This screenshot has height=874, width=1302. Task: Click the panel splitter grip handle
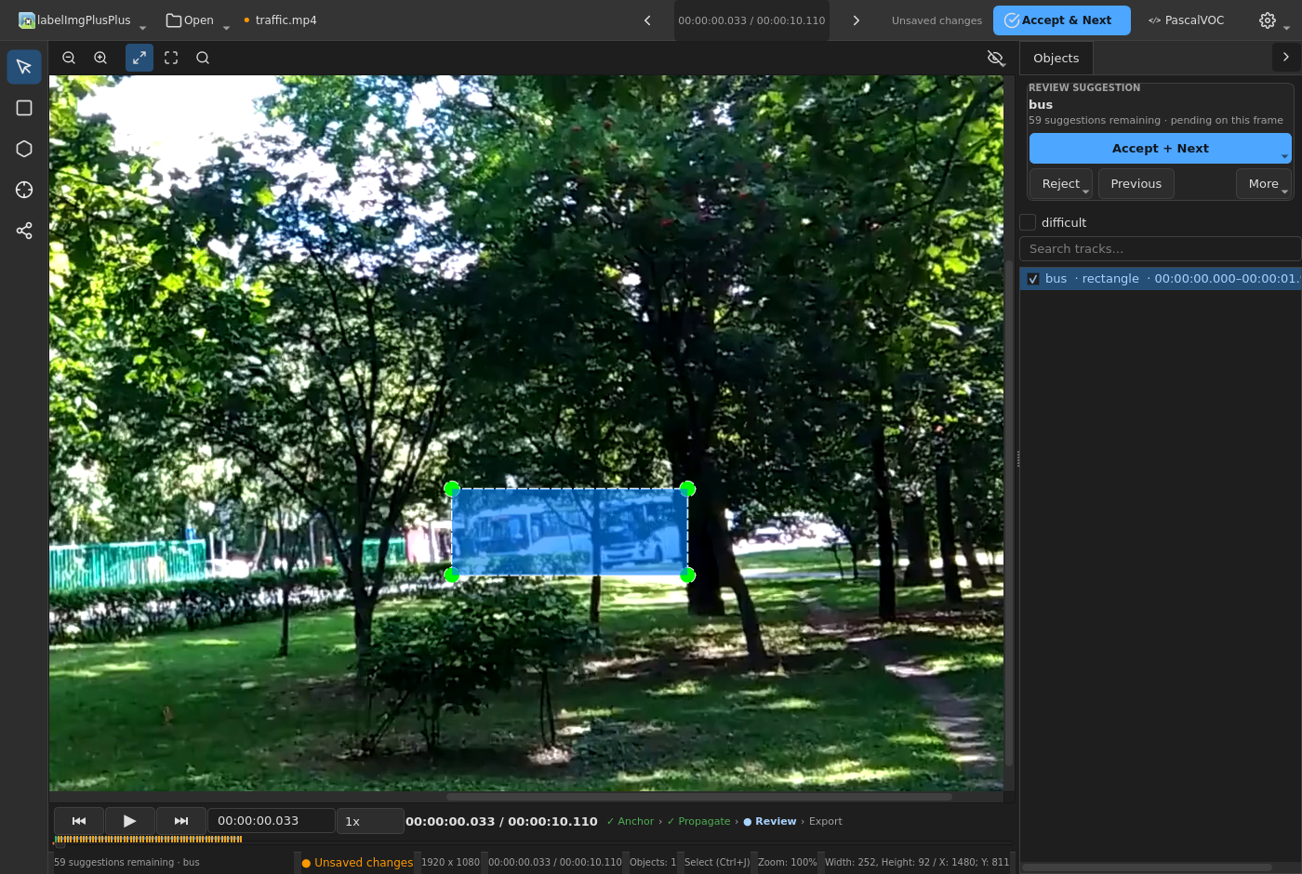pyautogui.click(x=1017, y=458)
